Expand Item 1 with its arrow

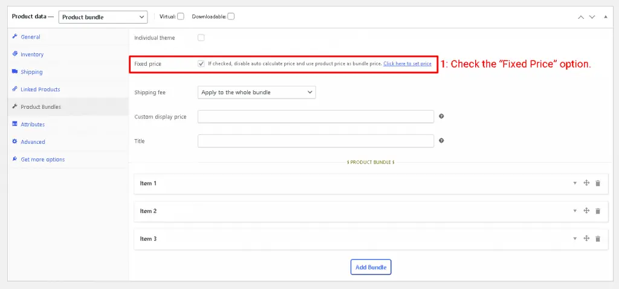575,183
